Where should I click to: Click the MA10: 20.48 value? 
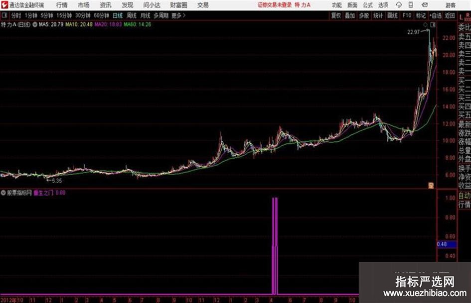[79, 24]
